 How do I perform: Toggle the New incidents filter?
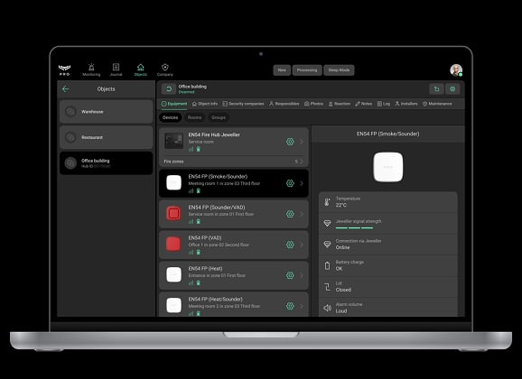click(282, 70)
